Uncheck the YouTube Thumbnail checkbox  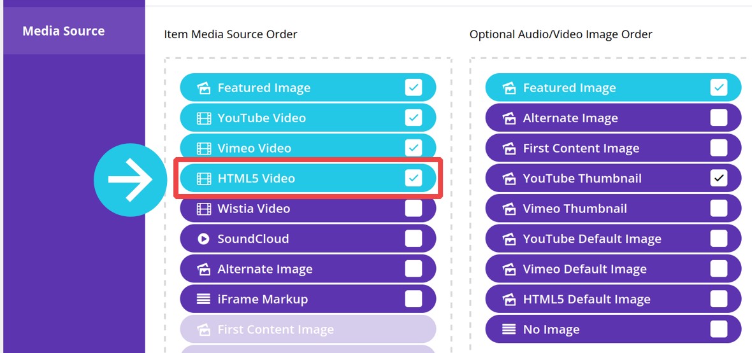tap(719, 178)
